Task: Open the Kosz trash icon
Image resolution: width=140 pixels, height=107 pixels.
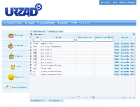Action: (13, 67)
